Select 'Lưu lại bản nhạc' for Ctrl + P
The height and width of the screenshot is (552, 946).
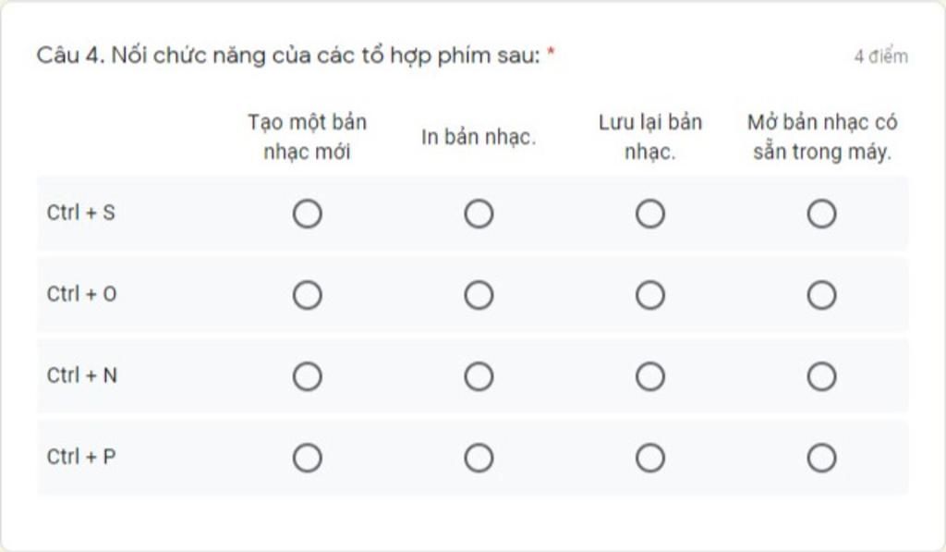coord(649,458)
